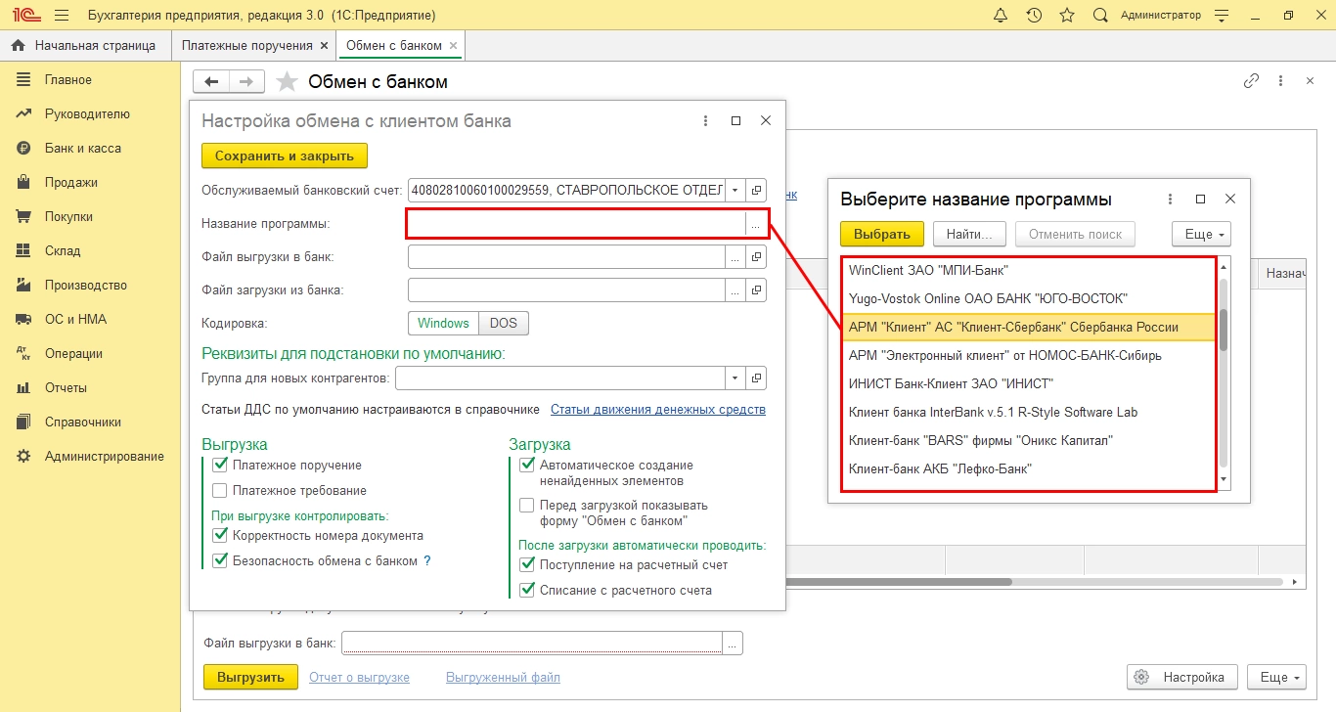The height and width of the screenshot is (712, 1336).
Task: Enable the Платежное требование checkbox
Action: click(220, 491)
